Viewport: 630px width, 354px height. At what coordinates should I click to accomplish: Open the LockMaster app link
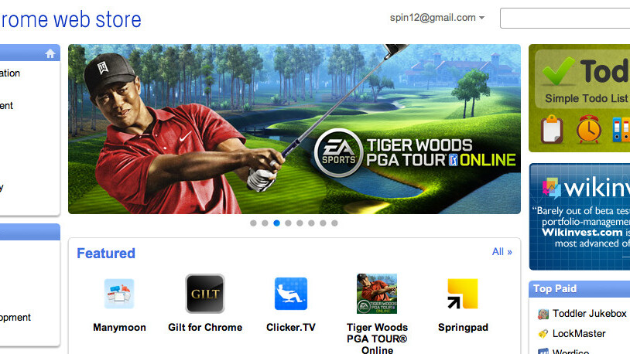coord(579,334)
